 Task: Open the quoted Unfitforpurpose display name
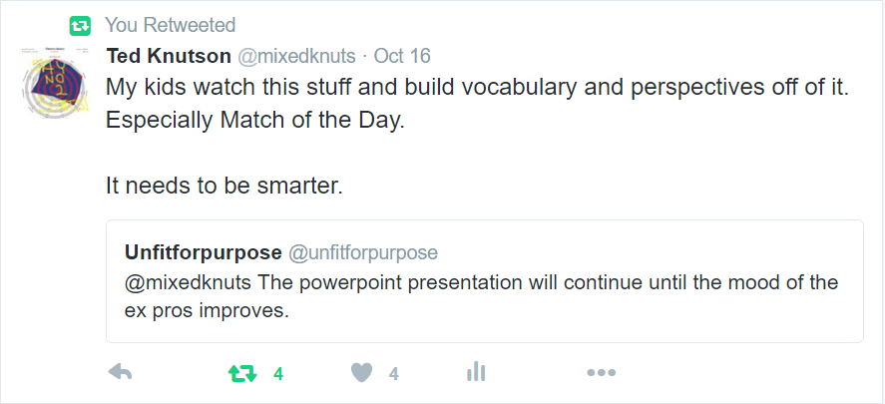(204, 253)
